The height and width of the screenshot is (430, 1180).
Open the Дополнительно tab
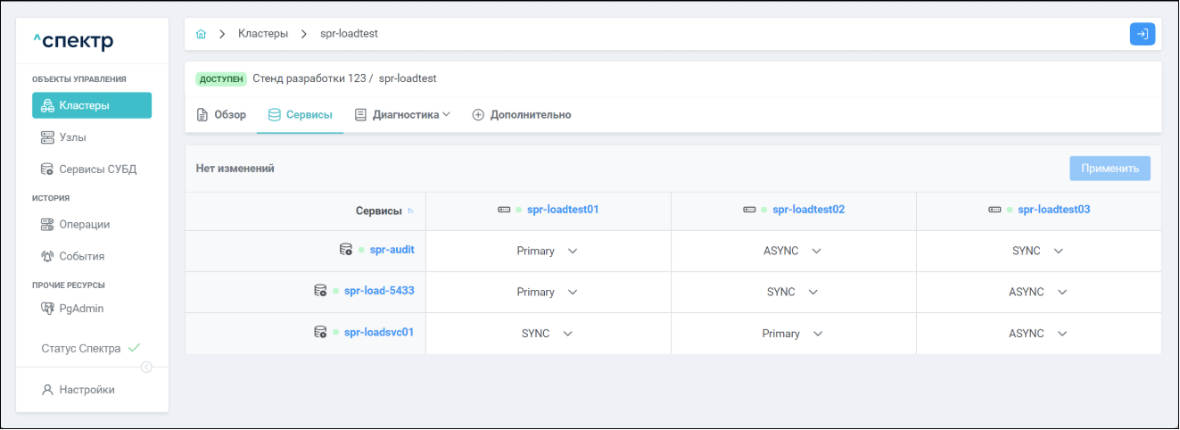[522, 115]
